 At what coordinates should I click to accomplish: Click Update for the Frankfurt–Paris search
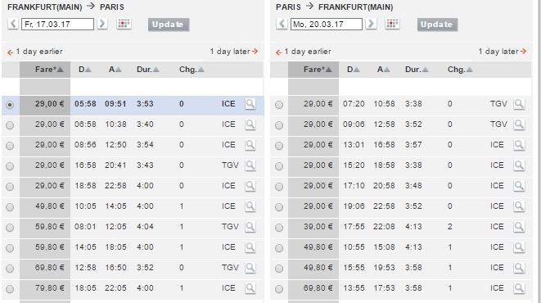(169, 25)
